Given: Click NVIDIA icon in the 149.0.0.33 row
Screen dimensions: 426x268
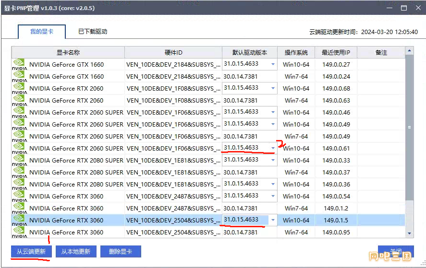Looking at the screenshot, I should (x=19, y=160).
